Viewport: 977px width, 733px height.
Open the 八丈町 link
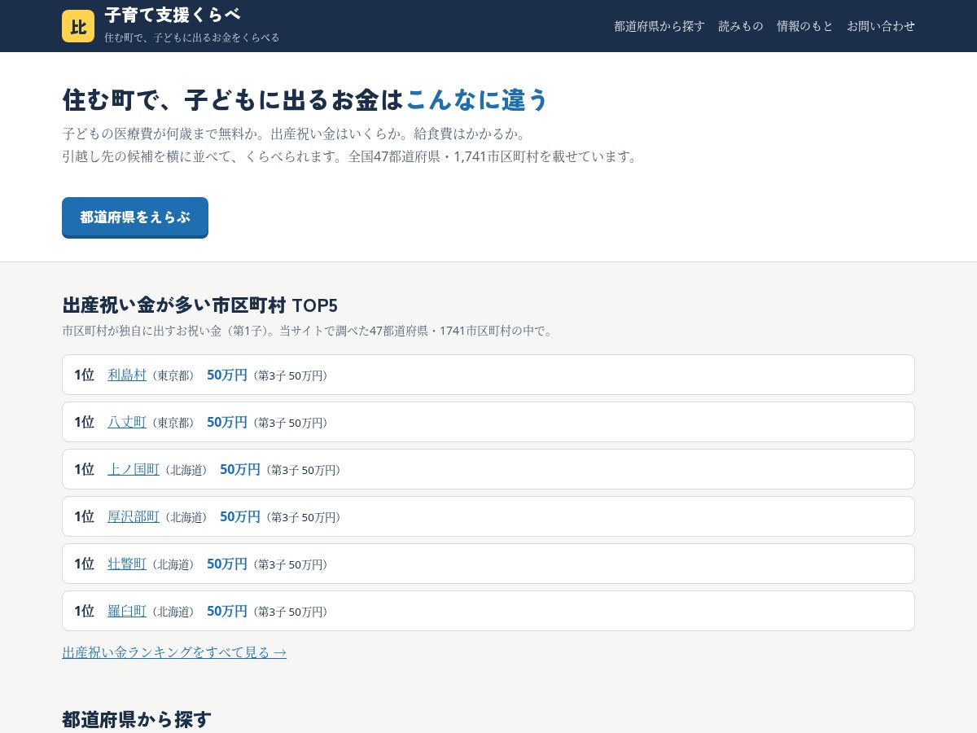[x=127, y=422]
